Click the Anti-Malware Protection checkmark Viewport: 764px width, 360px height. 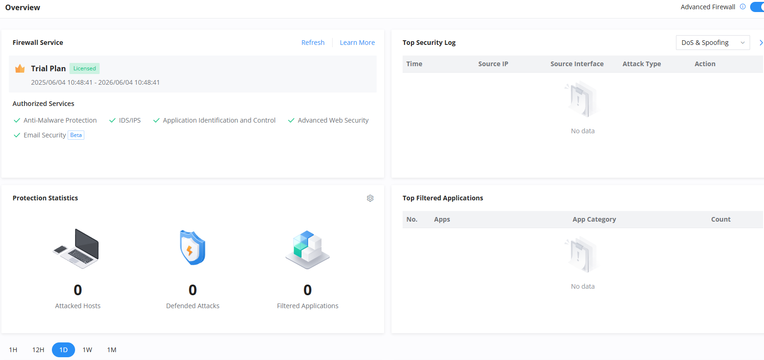point(17,120)
